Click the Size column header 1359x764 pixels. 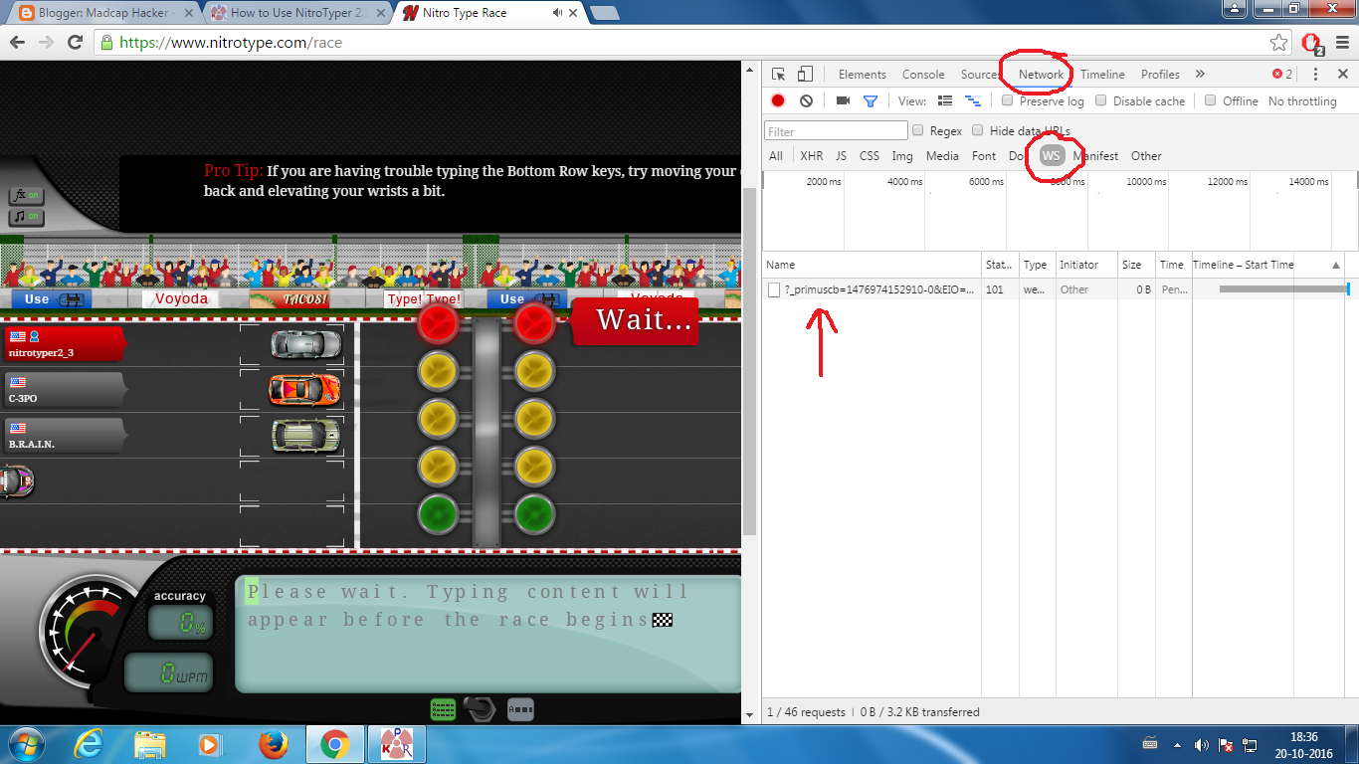(x=1136, y=265)
